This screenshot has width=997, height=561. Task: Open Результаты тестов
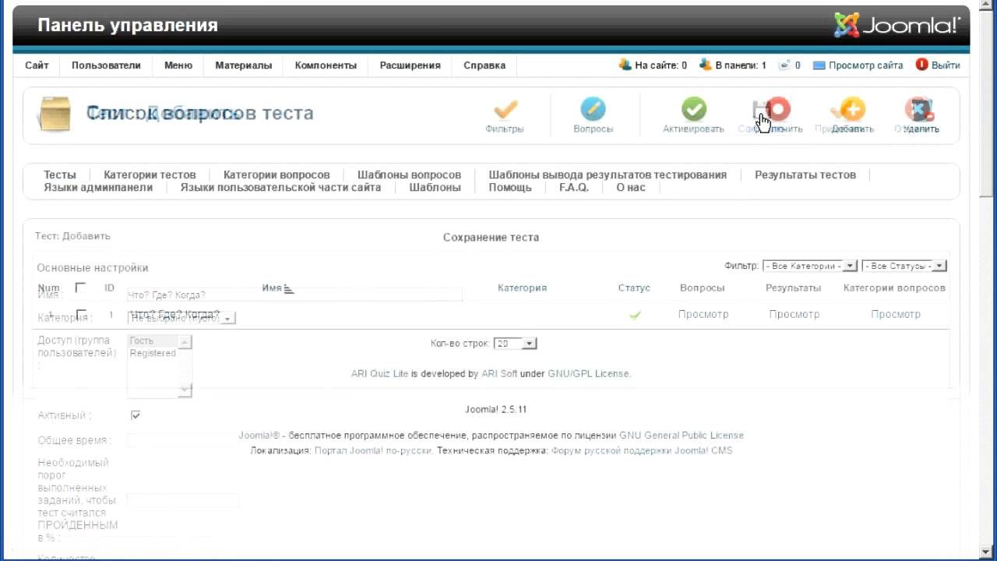tap(805, 175)
